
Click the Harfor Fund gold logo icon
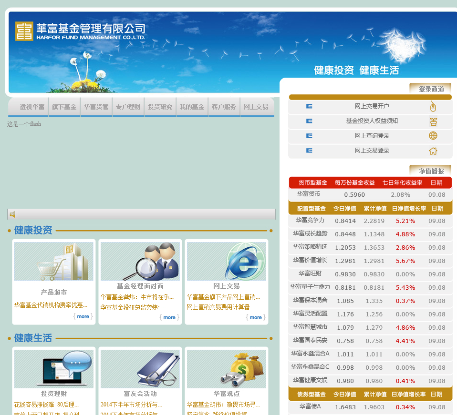24,31
